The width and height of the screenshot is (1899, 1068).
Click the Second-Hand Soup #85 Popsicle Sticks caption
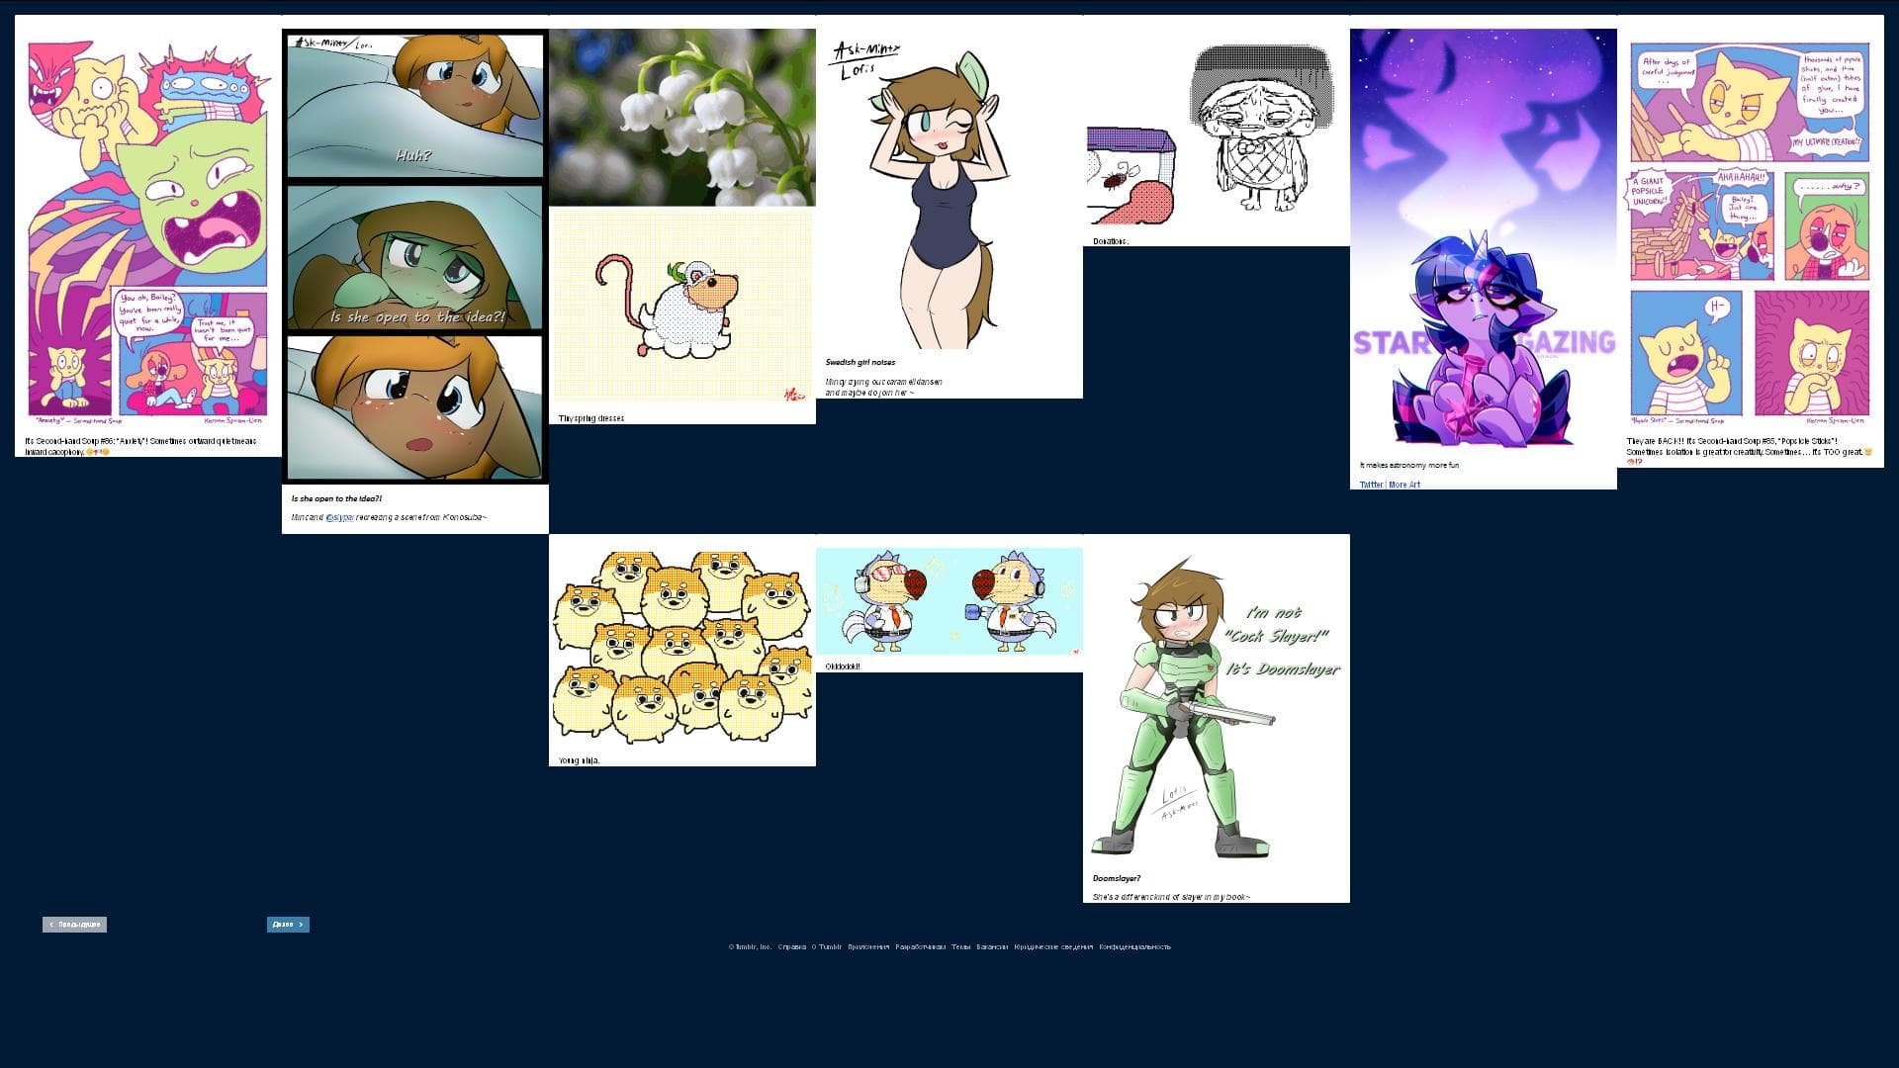click(x=1750, y=451)
